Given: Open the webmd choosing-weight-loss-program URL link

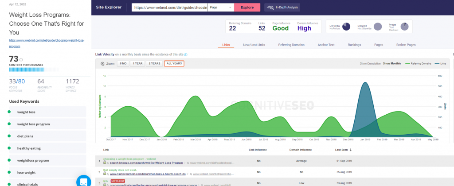Looking at the screenshot, I should (47, 43).
